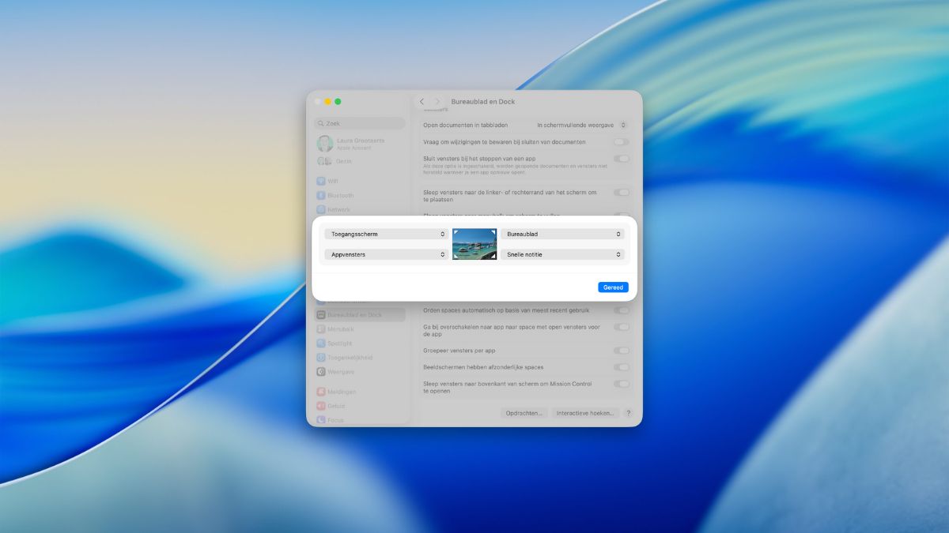Click the Gereed button

point(612,287)
